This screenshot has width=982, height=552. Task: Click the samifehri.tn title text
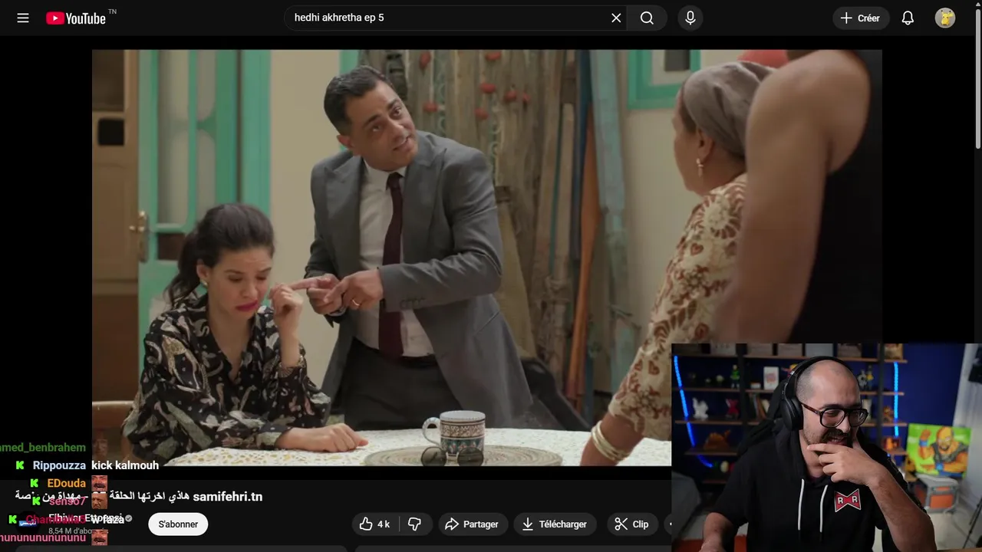click(x=228, y=497)
